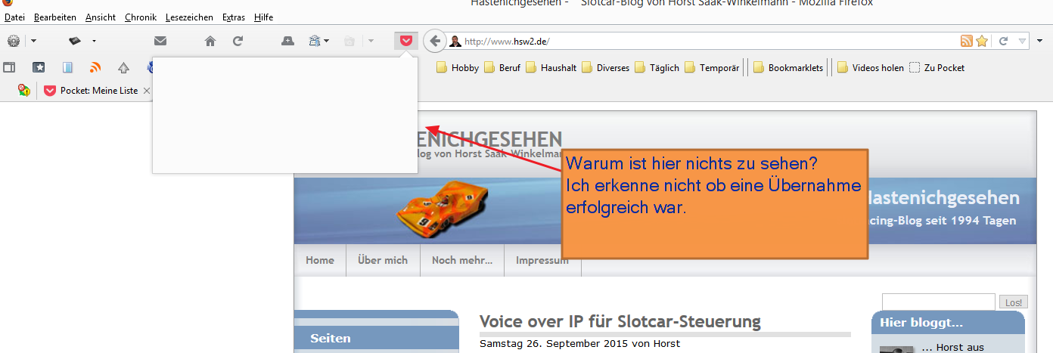Go to the Home nav link

pyautogui.click(x=320, y=260)
